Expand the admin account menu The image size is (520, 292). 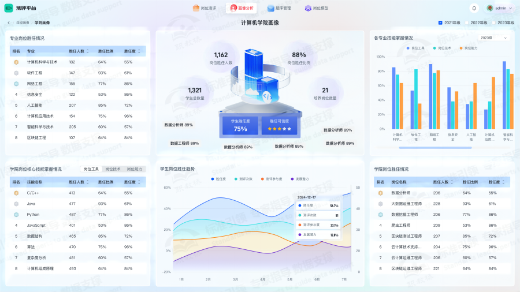tap(510, 8)
